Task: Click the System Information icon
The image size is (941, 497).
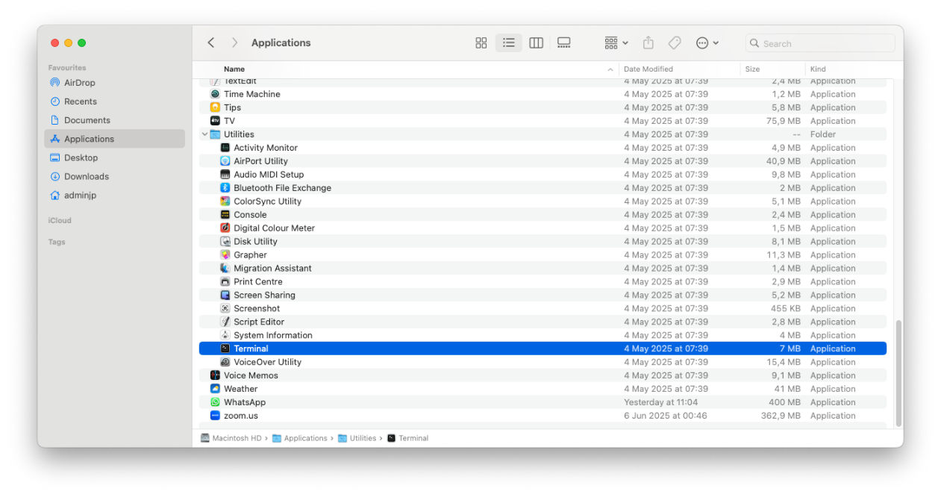Action: [x=225, y=336]
